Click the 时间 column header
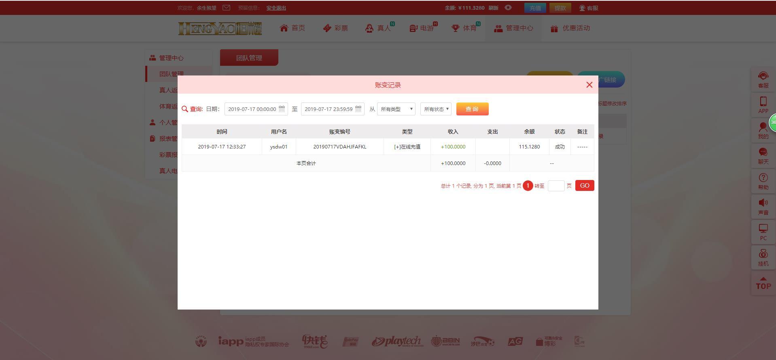 222,132
